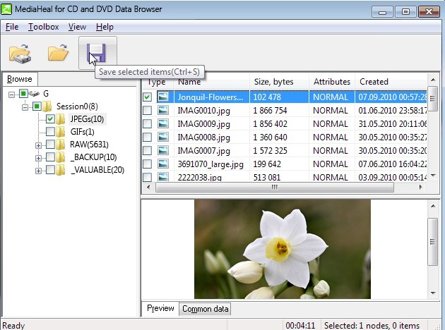Click image type icon of 3691070_large.jpg row
Viewport: 445px width, 330px height.
point(163,164)
